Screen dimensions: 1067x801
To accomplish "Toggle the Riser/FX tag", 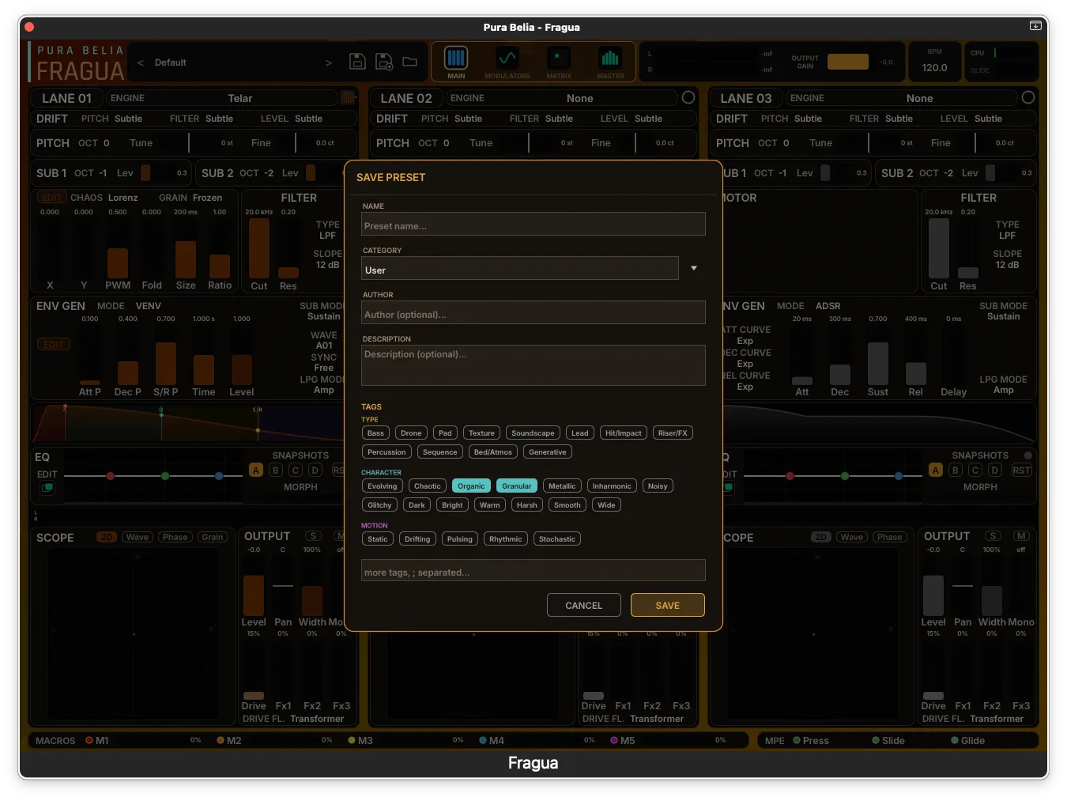I will pyautogui.click(x=673, y=433).
